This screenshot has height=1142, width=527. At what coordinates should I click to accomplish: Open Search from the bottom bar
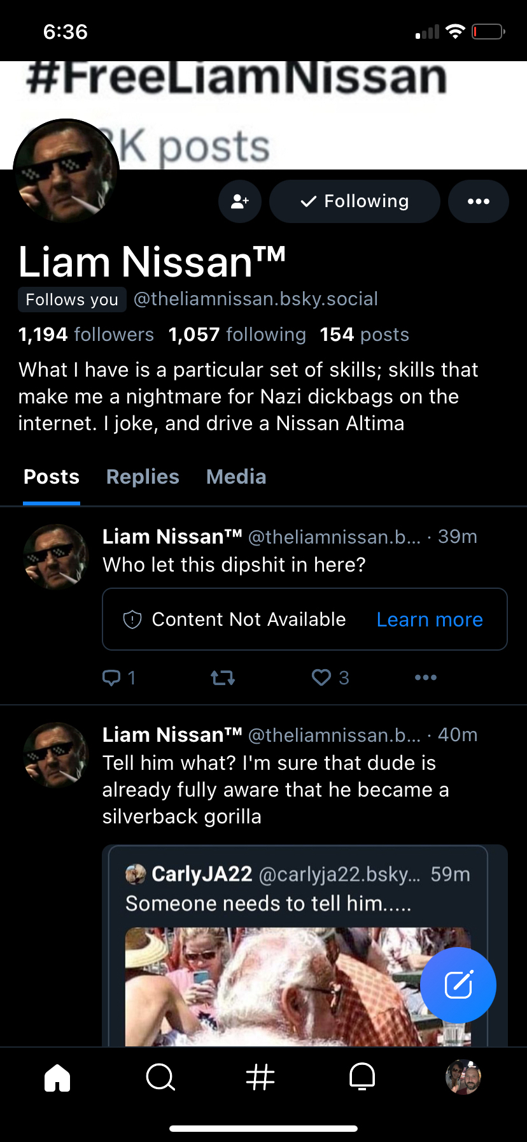[x=160, y=1078]
